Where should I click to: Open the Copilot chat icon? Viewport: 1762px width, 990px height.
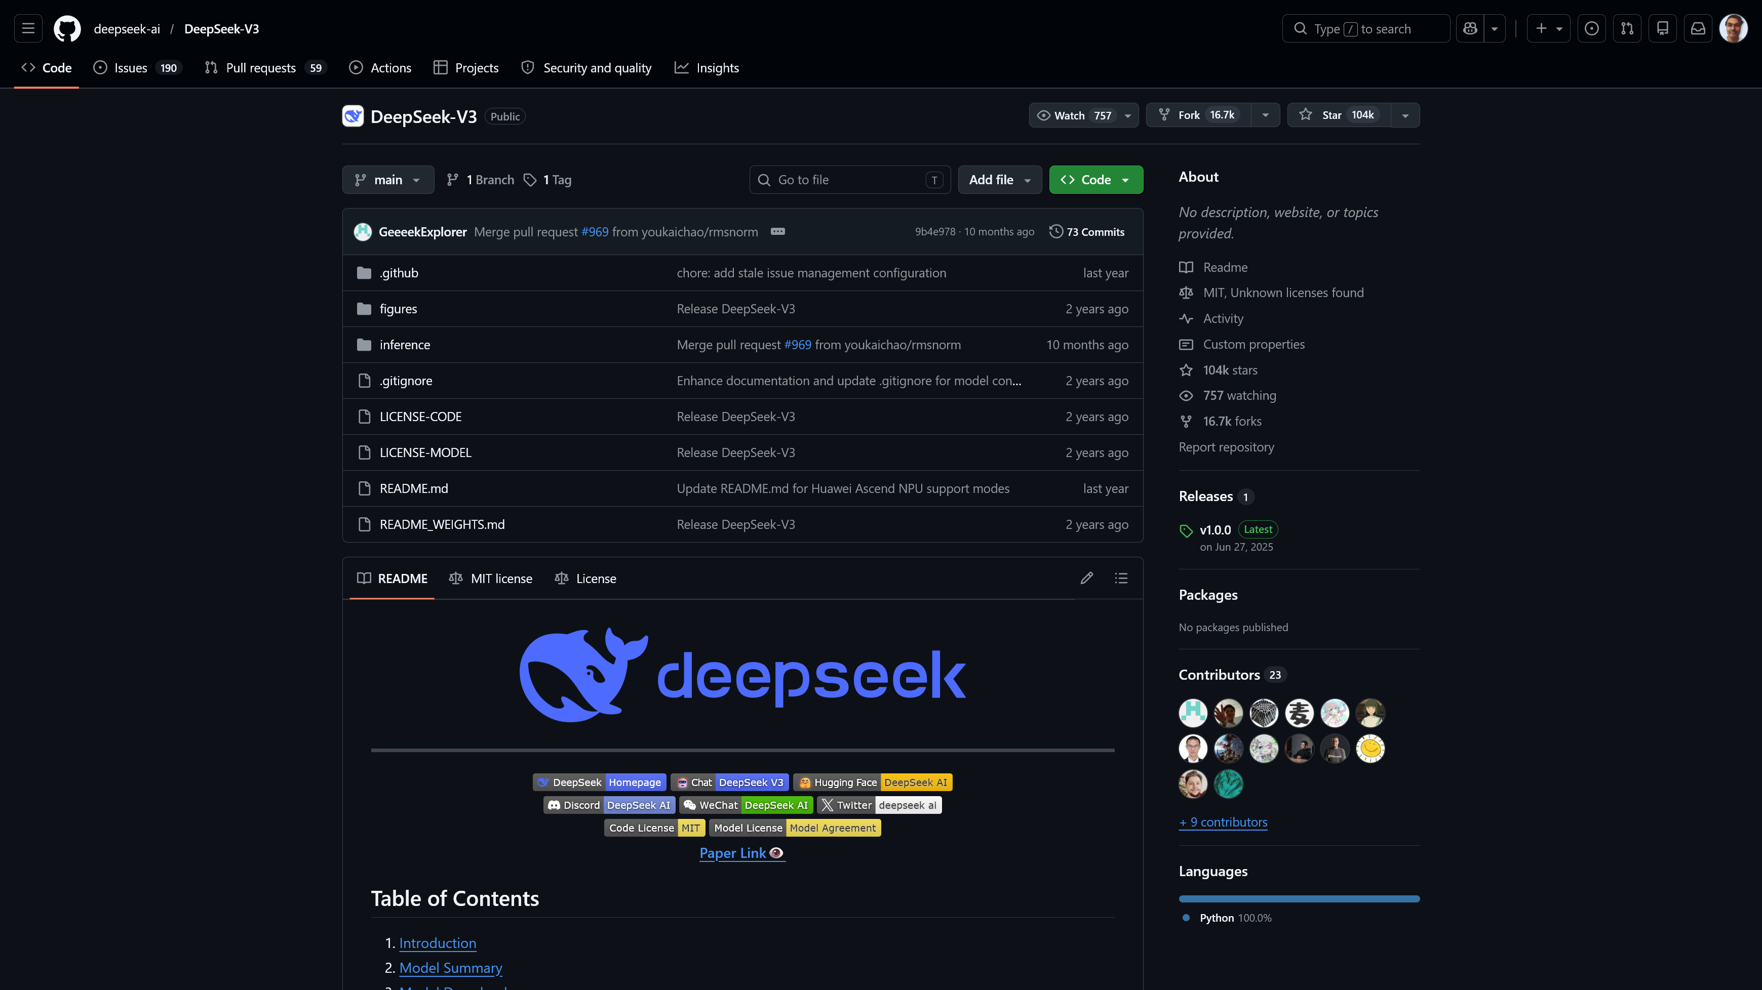tap(1470, 29)
